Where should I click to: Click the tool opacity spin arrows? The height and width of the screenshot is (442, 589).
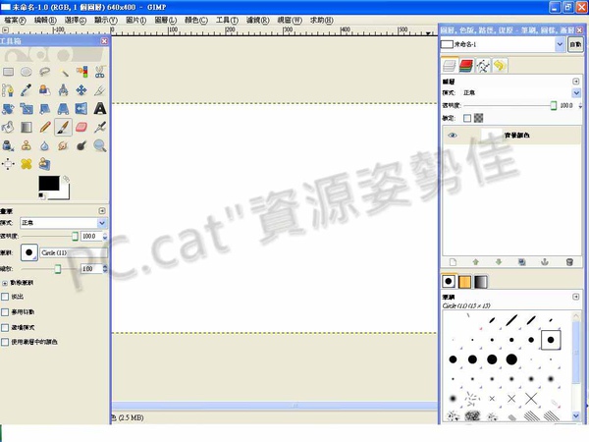click(x=105, y=237)
